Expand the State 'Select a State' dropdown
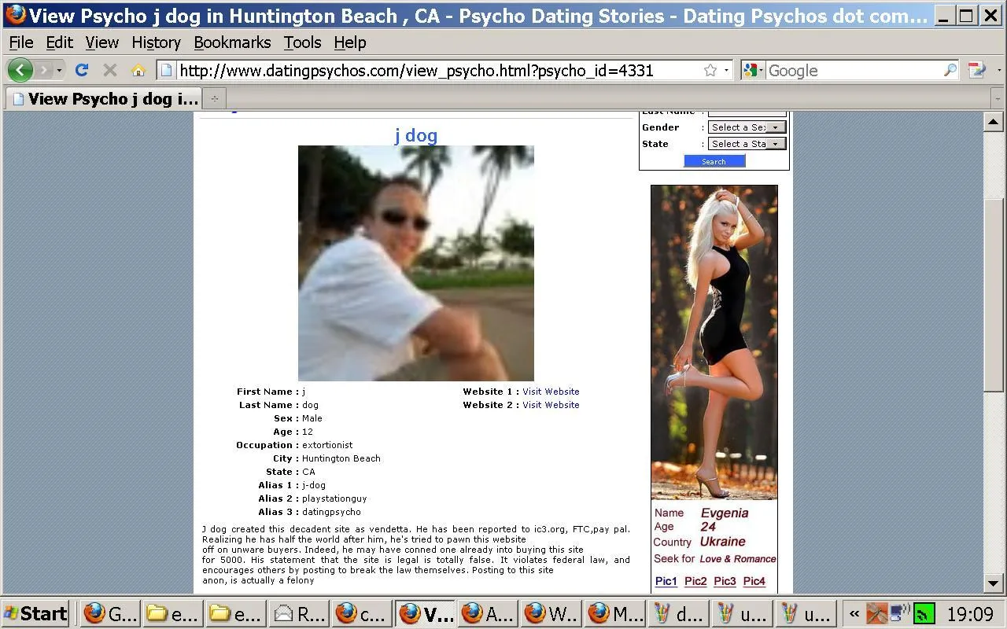 pos(747,144)
